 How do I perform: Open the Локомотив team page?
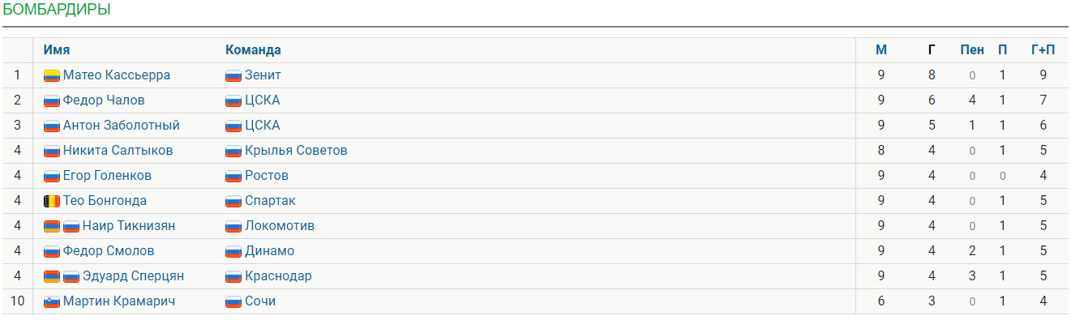point(280,226)
